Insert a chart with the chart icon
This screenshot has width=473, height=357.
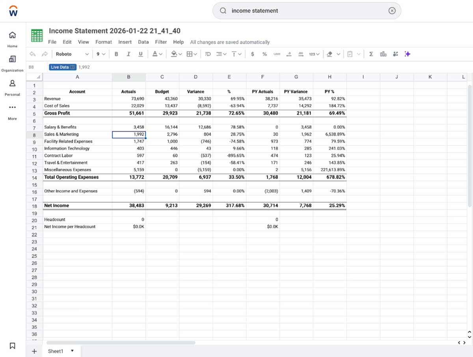pos(383,54)
